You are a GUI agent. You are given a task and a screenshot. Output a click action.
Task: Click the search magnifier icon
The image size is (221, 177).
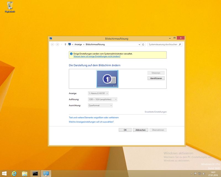(x=180, y=44)
